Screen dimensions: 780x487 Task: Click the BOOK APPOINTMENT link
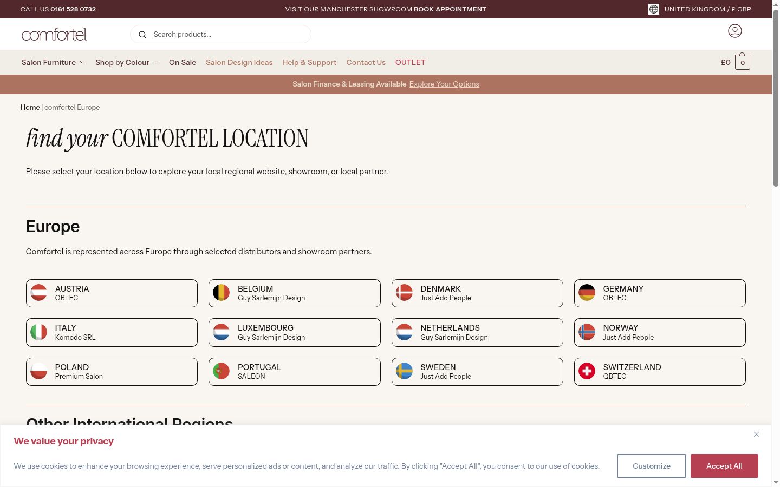tap(450, 9)
